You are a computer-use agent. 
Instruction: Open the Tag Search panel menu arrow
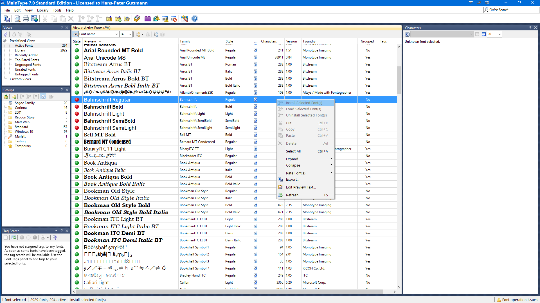56,231
